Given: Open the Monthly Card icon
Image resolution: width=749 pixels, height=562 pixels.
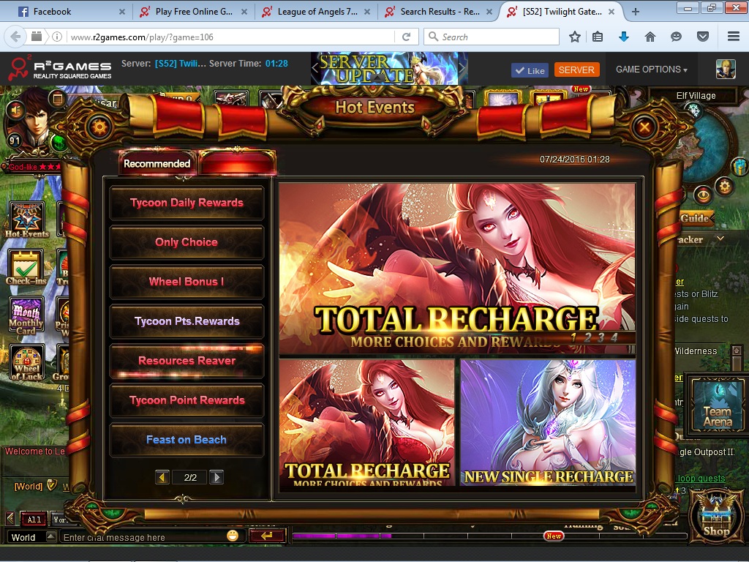Looking at the screenshot, I should 26,314.
